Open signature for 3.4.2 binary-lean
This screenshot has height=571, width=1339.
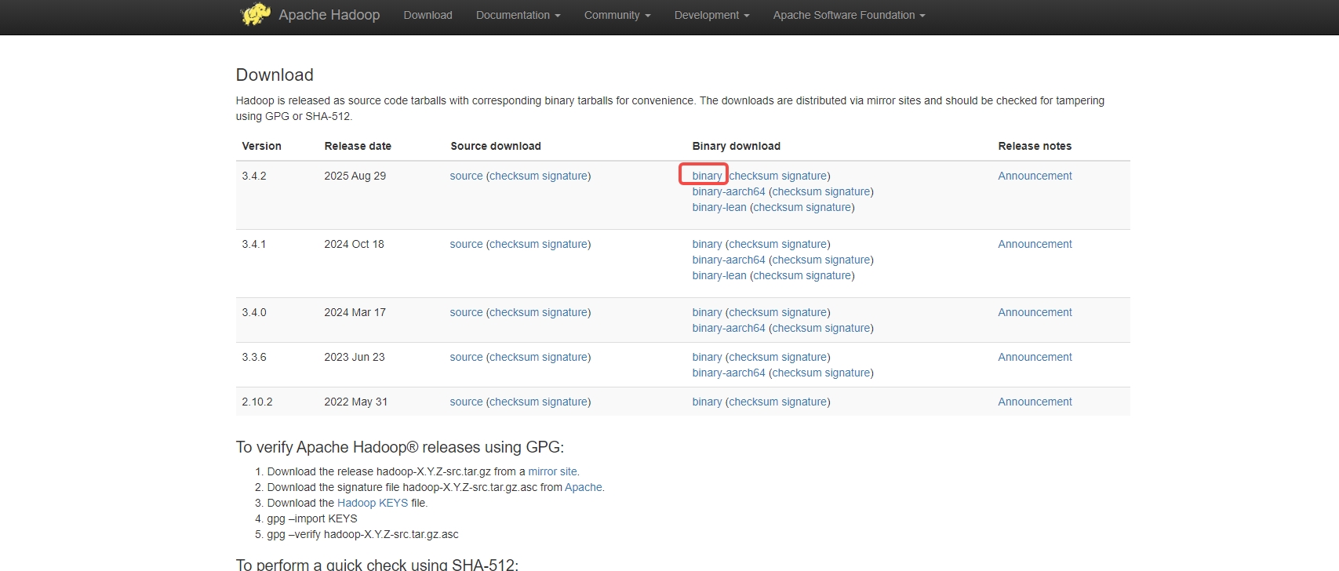pos(828,207)
